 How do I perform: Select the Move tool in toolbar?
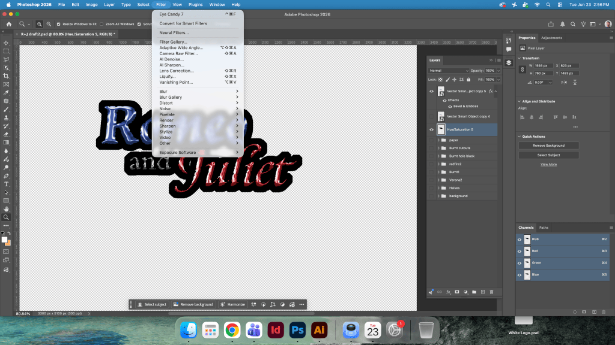[6, 43]
